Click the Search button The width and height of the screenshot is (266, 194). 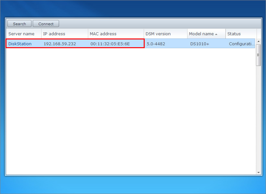19,24
